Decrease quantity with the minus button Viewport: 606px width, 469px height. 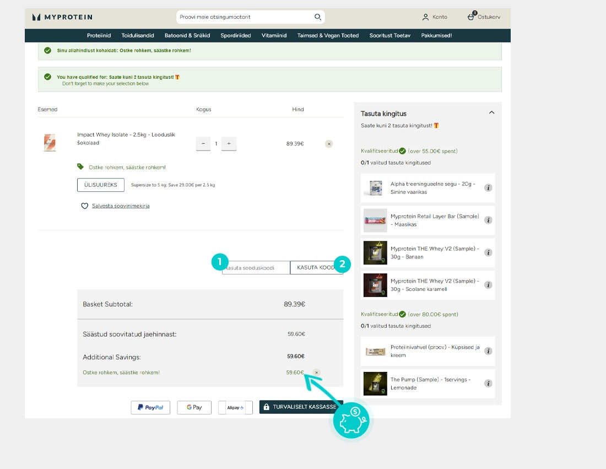[203, 143]
